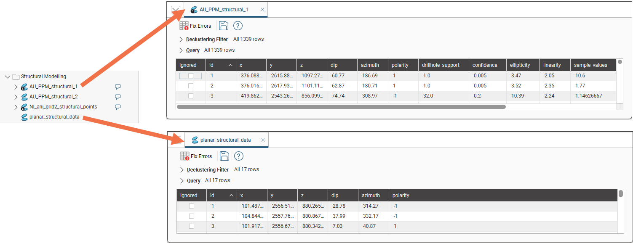Open help icon in planar_structural_data toolbar
The image size is (633, 243).
point(239,156)
